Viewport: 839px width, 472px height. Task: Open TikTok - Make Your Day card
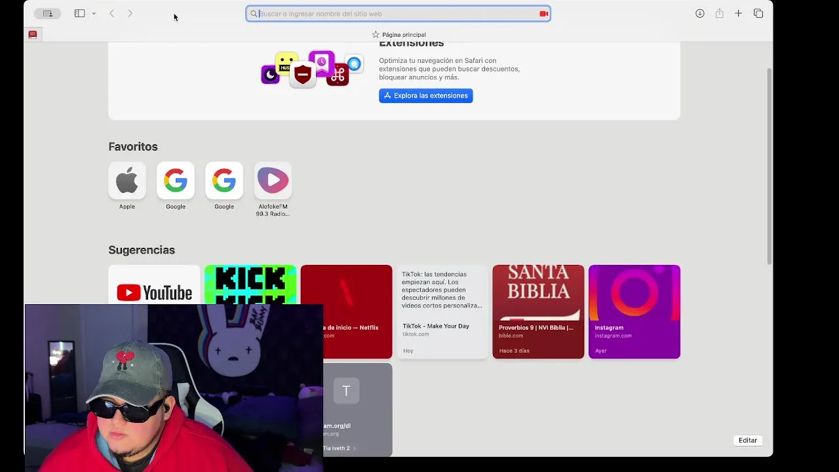(x=442, y=311)
